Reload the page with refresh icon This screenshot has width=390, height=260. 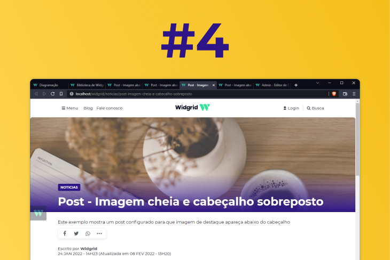tap(53, 94)
